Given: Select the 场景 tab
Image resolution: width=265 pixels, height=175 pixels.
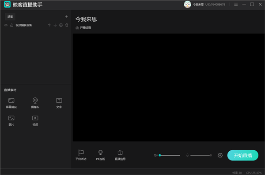Looking at the screenshot, I should coord(10,17).
